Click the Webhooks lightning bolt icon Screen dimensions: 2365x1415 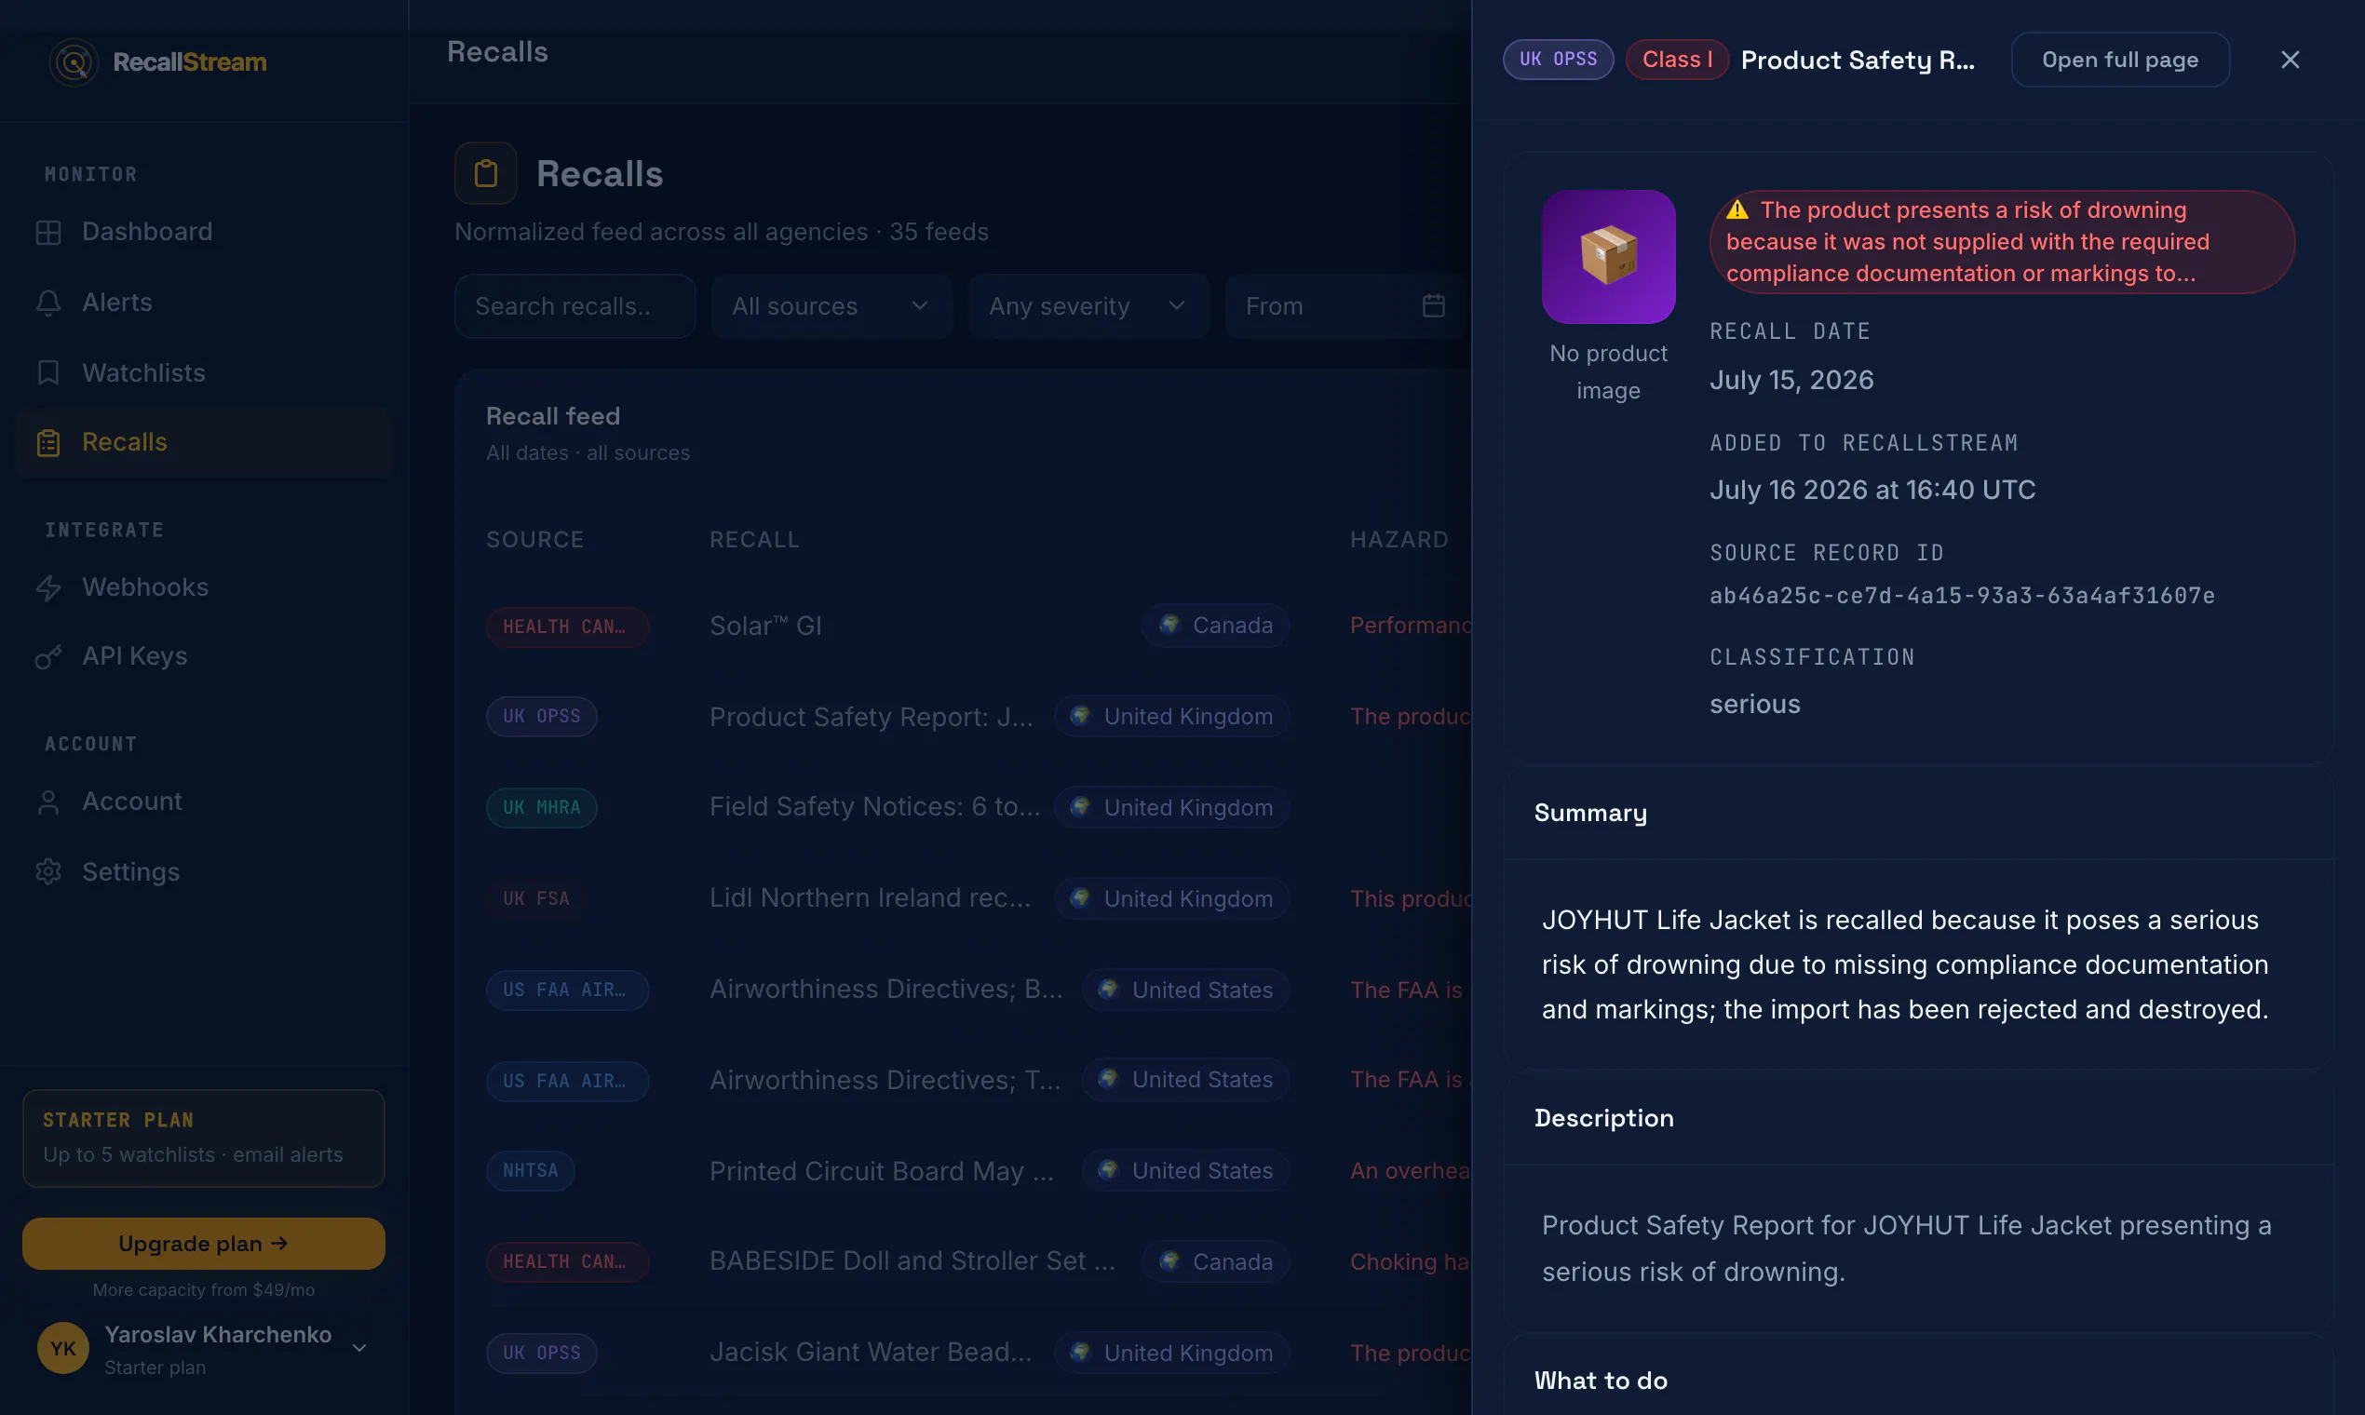point(48,587)
